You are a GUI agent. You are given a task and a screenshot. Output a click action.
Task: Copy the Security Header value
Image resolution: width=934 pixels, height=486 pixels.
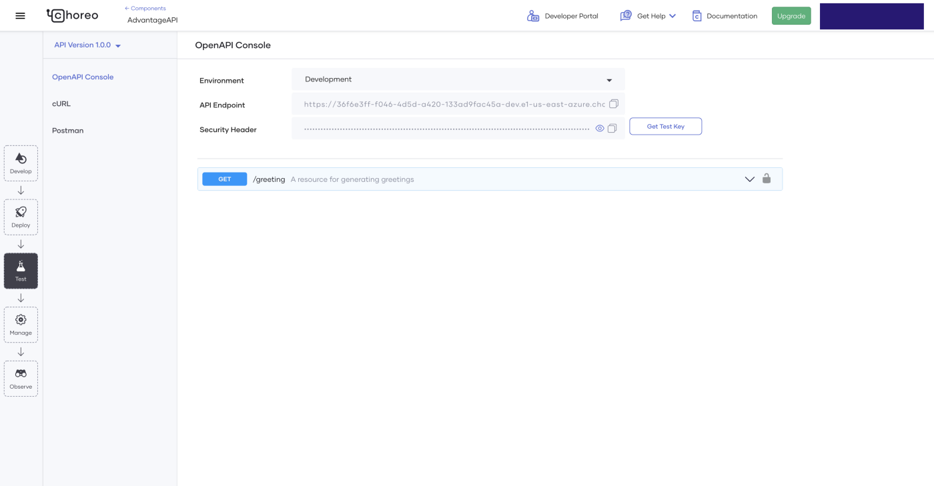612,129
